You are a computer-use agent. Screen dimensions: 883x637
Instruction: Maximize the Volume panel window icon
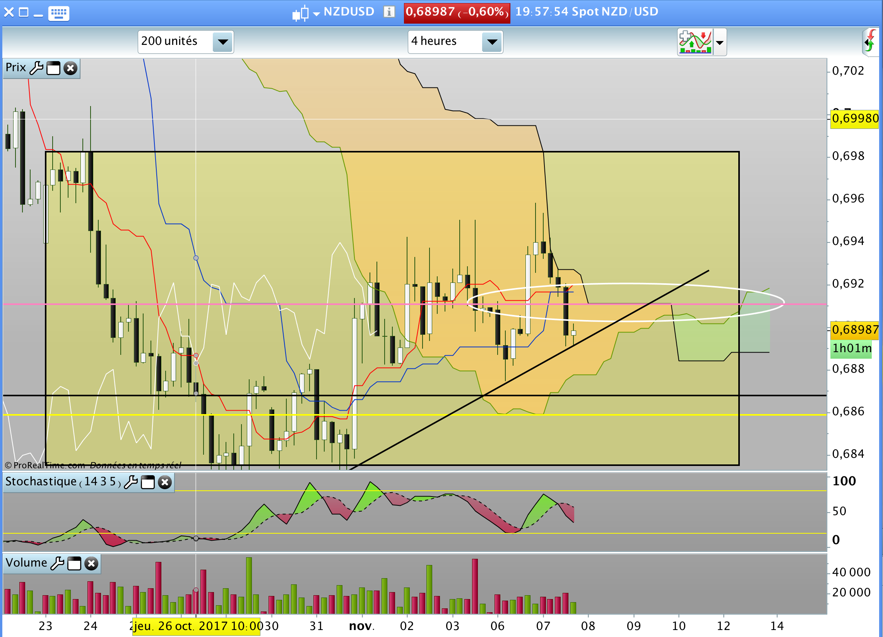pyautogui.click(x=74, y=563)
